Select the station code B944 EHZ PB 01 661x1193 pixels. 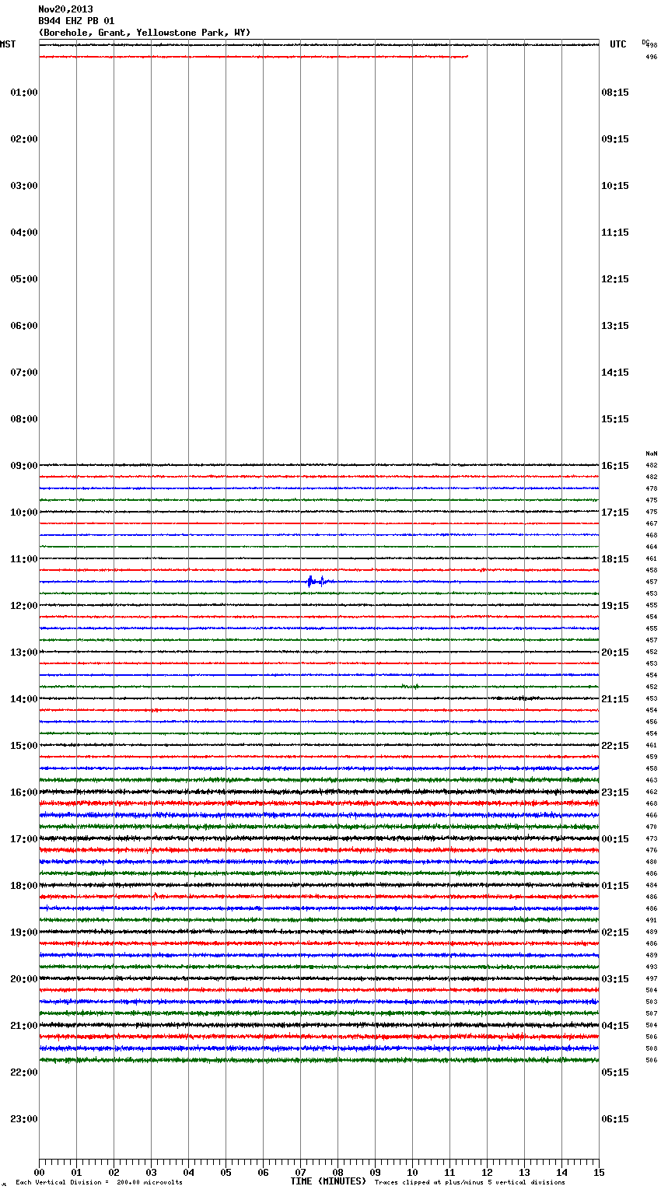tap(76, 21)
